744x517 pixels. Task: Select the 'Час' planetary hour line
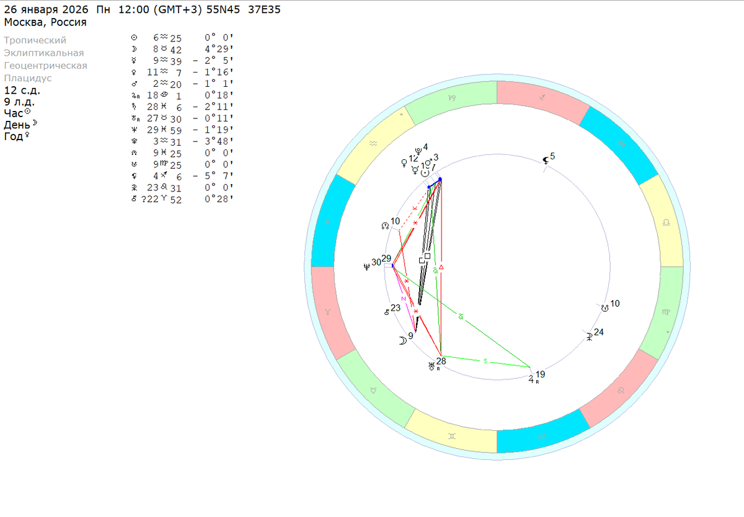coord(17,113)
